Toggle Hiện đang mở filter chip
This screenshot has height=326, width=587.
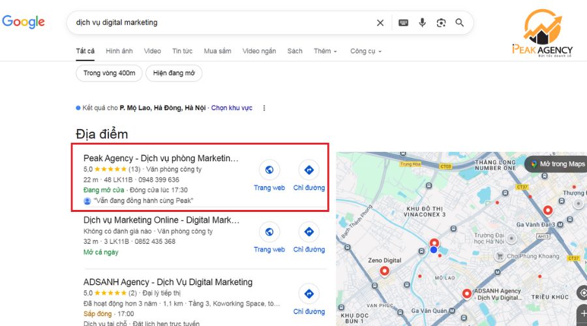tap(174, 73)
